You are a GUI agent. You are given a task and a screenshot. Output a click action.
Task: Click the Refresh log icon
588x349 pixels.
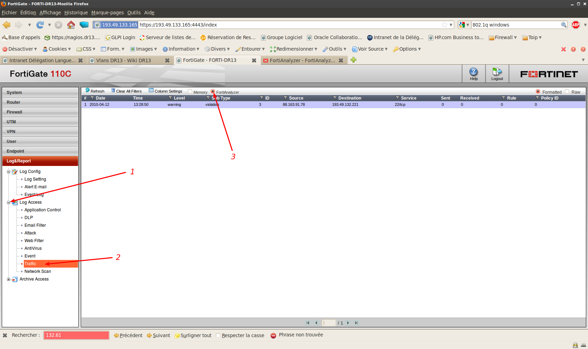87,91
